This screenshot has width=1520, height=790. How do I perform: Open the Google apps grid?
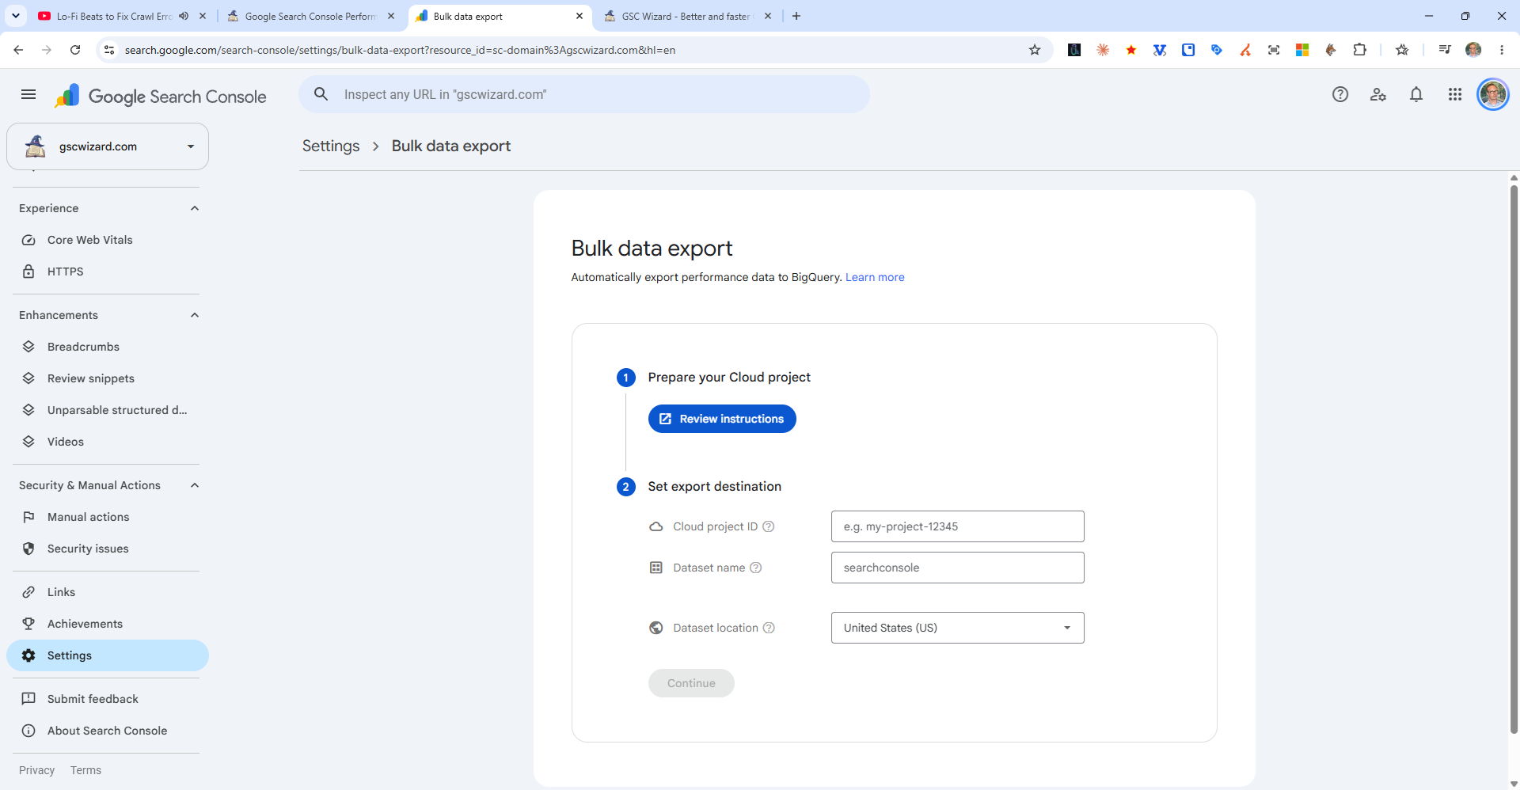pos(1455,95)
